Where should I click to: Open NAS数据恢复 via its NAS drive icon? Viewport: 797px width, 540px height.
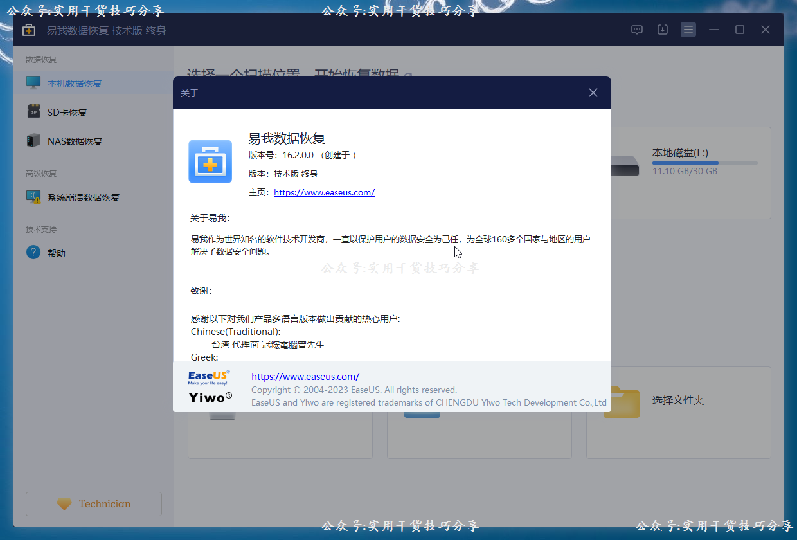[33, 141]
